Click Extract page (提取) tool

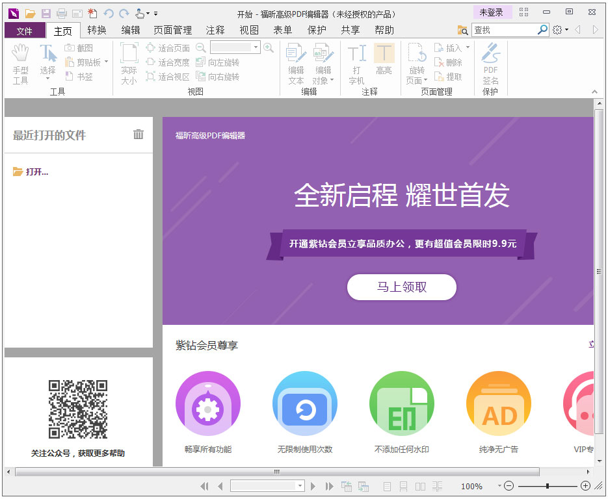point(448,77)
